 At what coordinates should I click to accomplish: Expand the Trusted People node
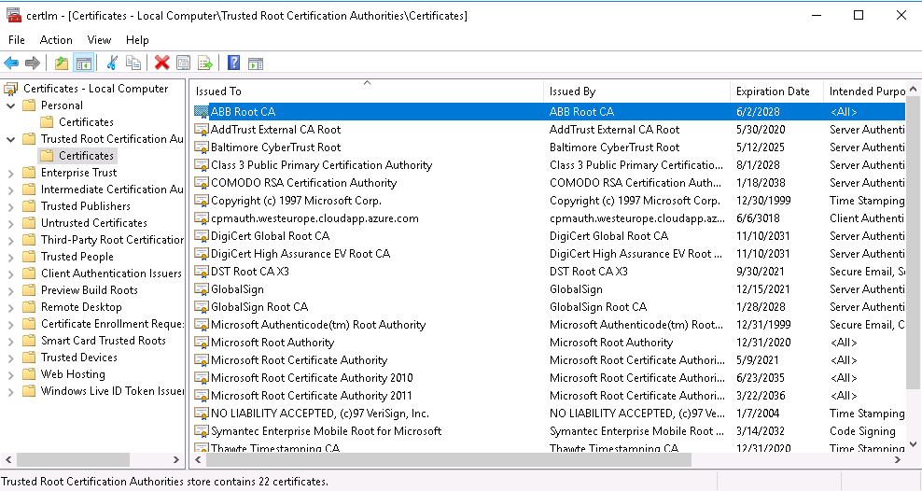pyautogui.click(x=10, y=257)
